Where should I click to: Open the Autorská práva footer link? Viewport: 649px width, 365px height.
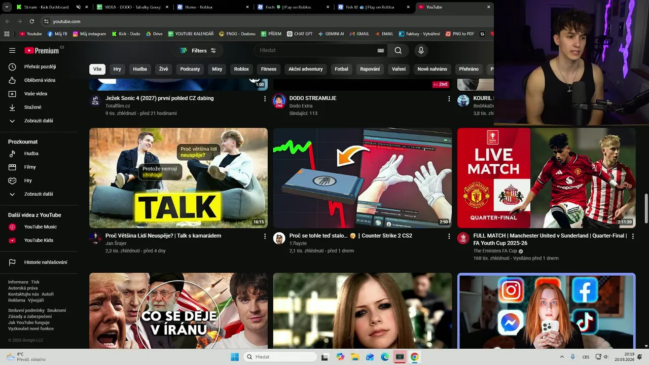(23, 288)
